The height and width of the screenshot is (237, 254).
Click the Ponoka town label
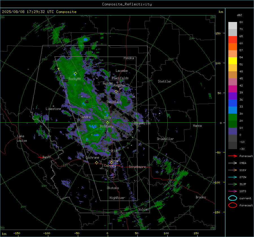tap(129, 58)
